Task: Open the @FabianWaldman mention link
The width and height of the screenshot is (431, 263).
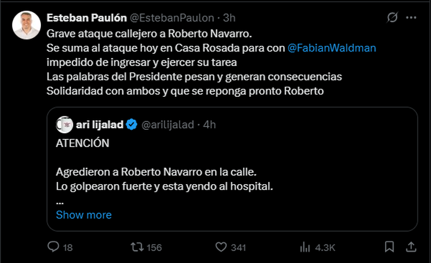Action: [331, 48]
